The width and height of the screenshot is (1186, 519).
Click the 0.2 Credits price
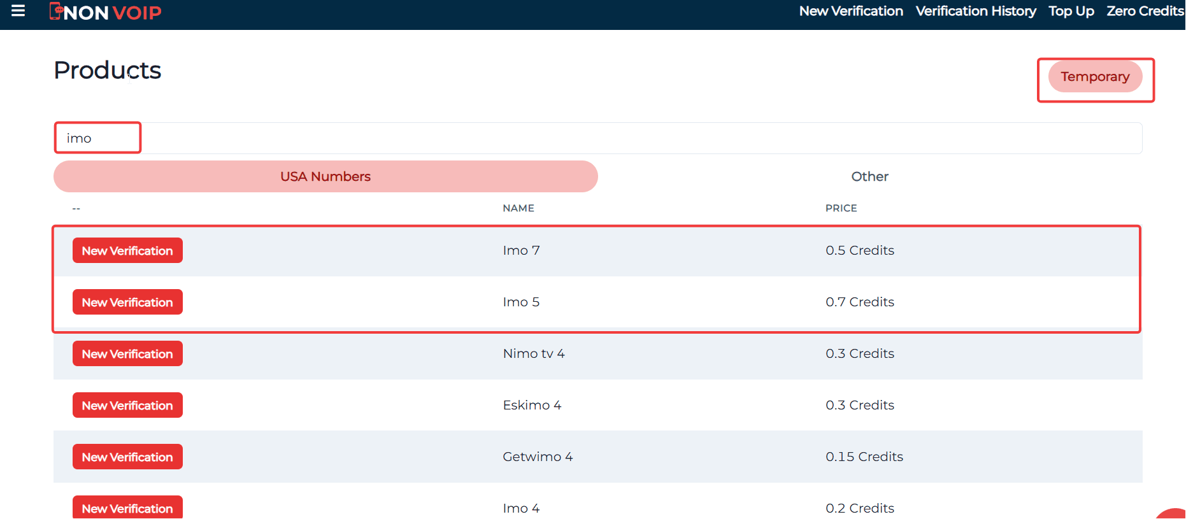coord(860,508)
